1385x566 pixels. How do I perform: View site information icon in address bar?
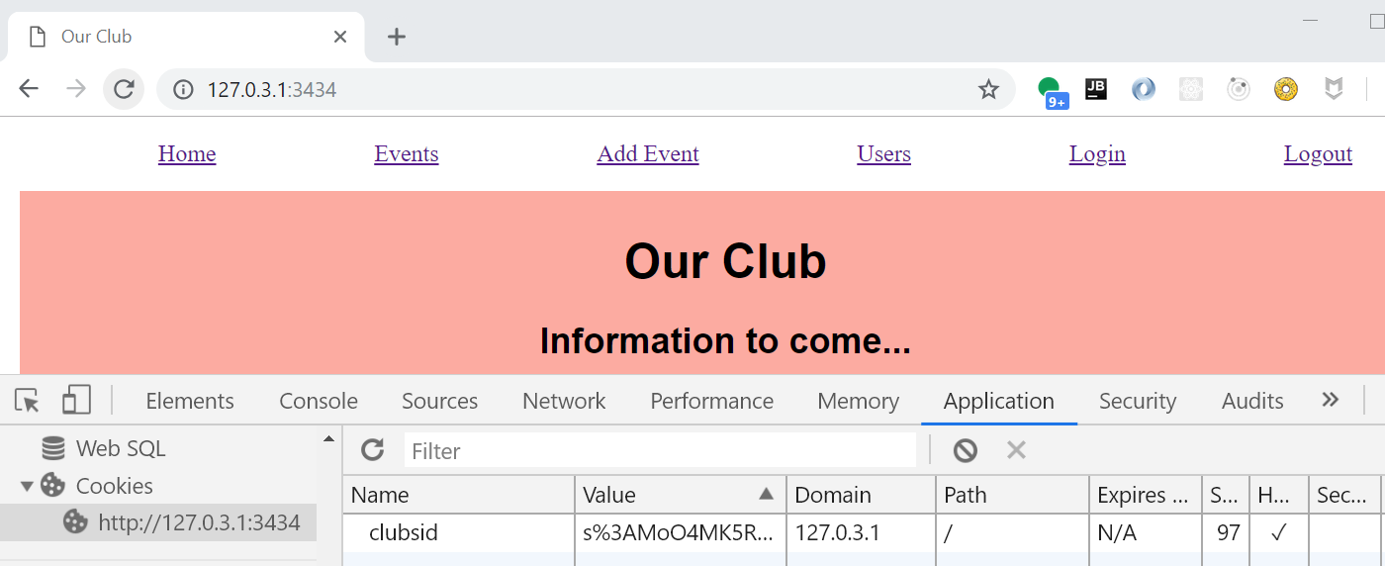183,89
